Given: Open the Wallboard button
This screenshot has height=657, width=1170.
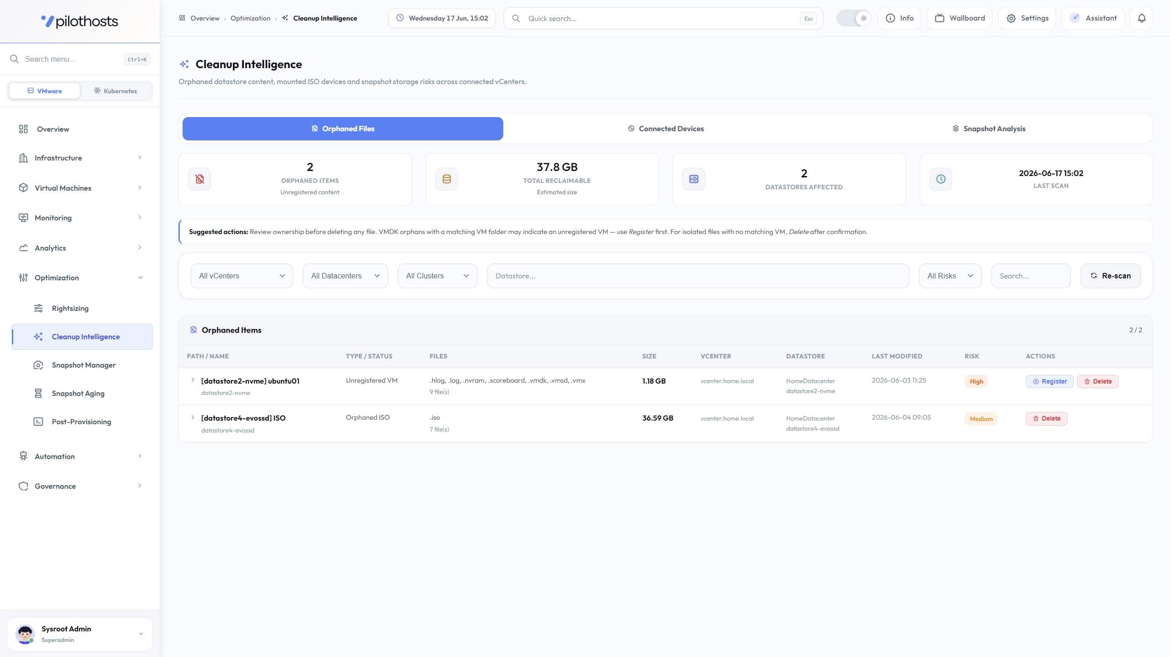Looking at the screenshot, I should pyautogui.click(x=960, y=18).
